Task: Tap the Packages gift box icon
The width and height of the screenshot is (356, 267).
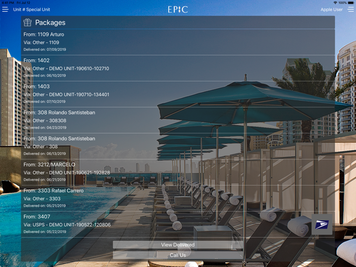Action: [x=27, y=22]
